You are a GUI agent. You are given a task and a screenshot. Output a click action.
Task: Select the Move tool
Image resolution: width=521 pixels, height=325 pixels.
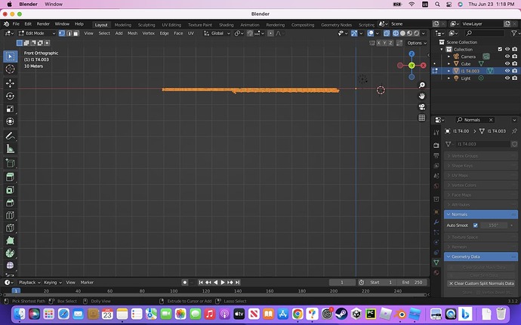click(x=11, y=83)
